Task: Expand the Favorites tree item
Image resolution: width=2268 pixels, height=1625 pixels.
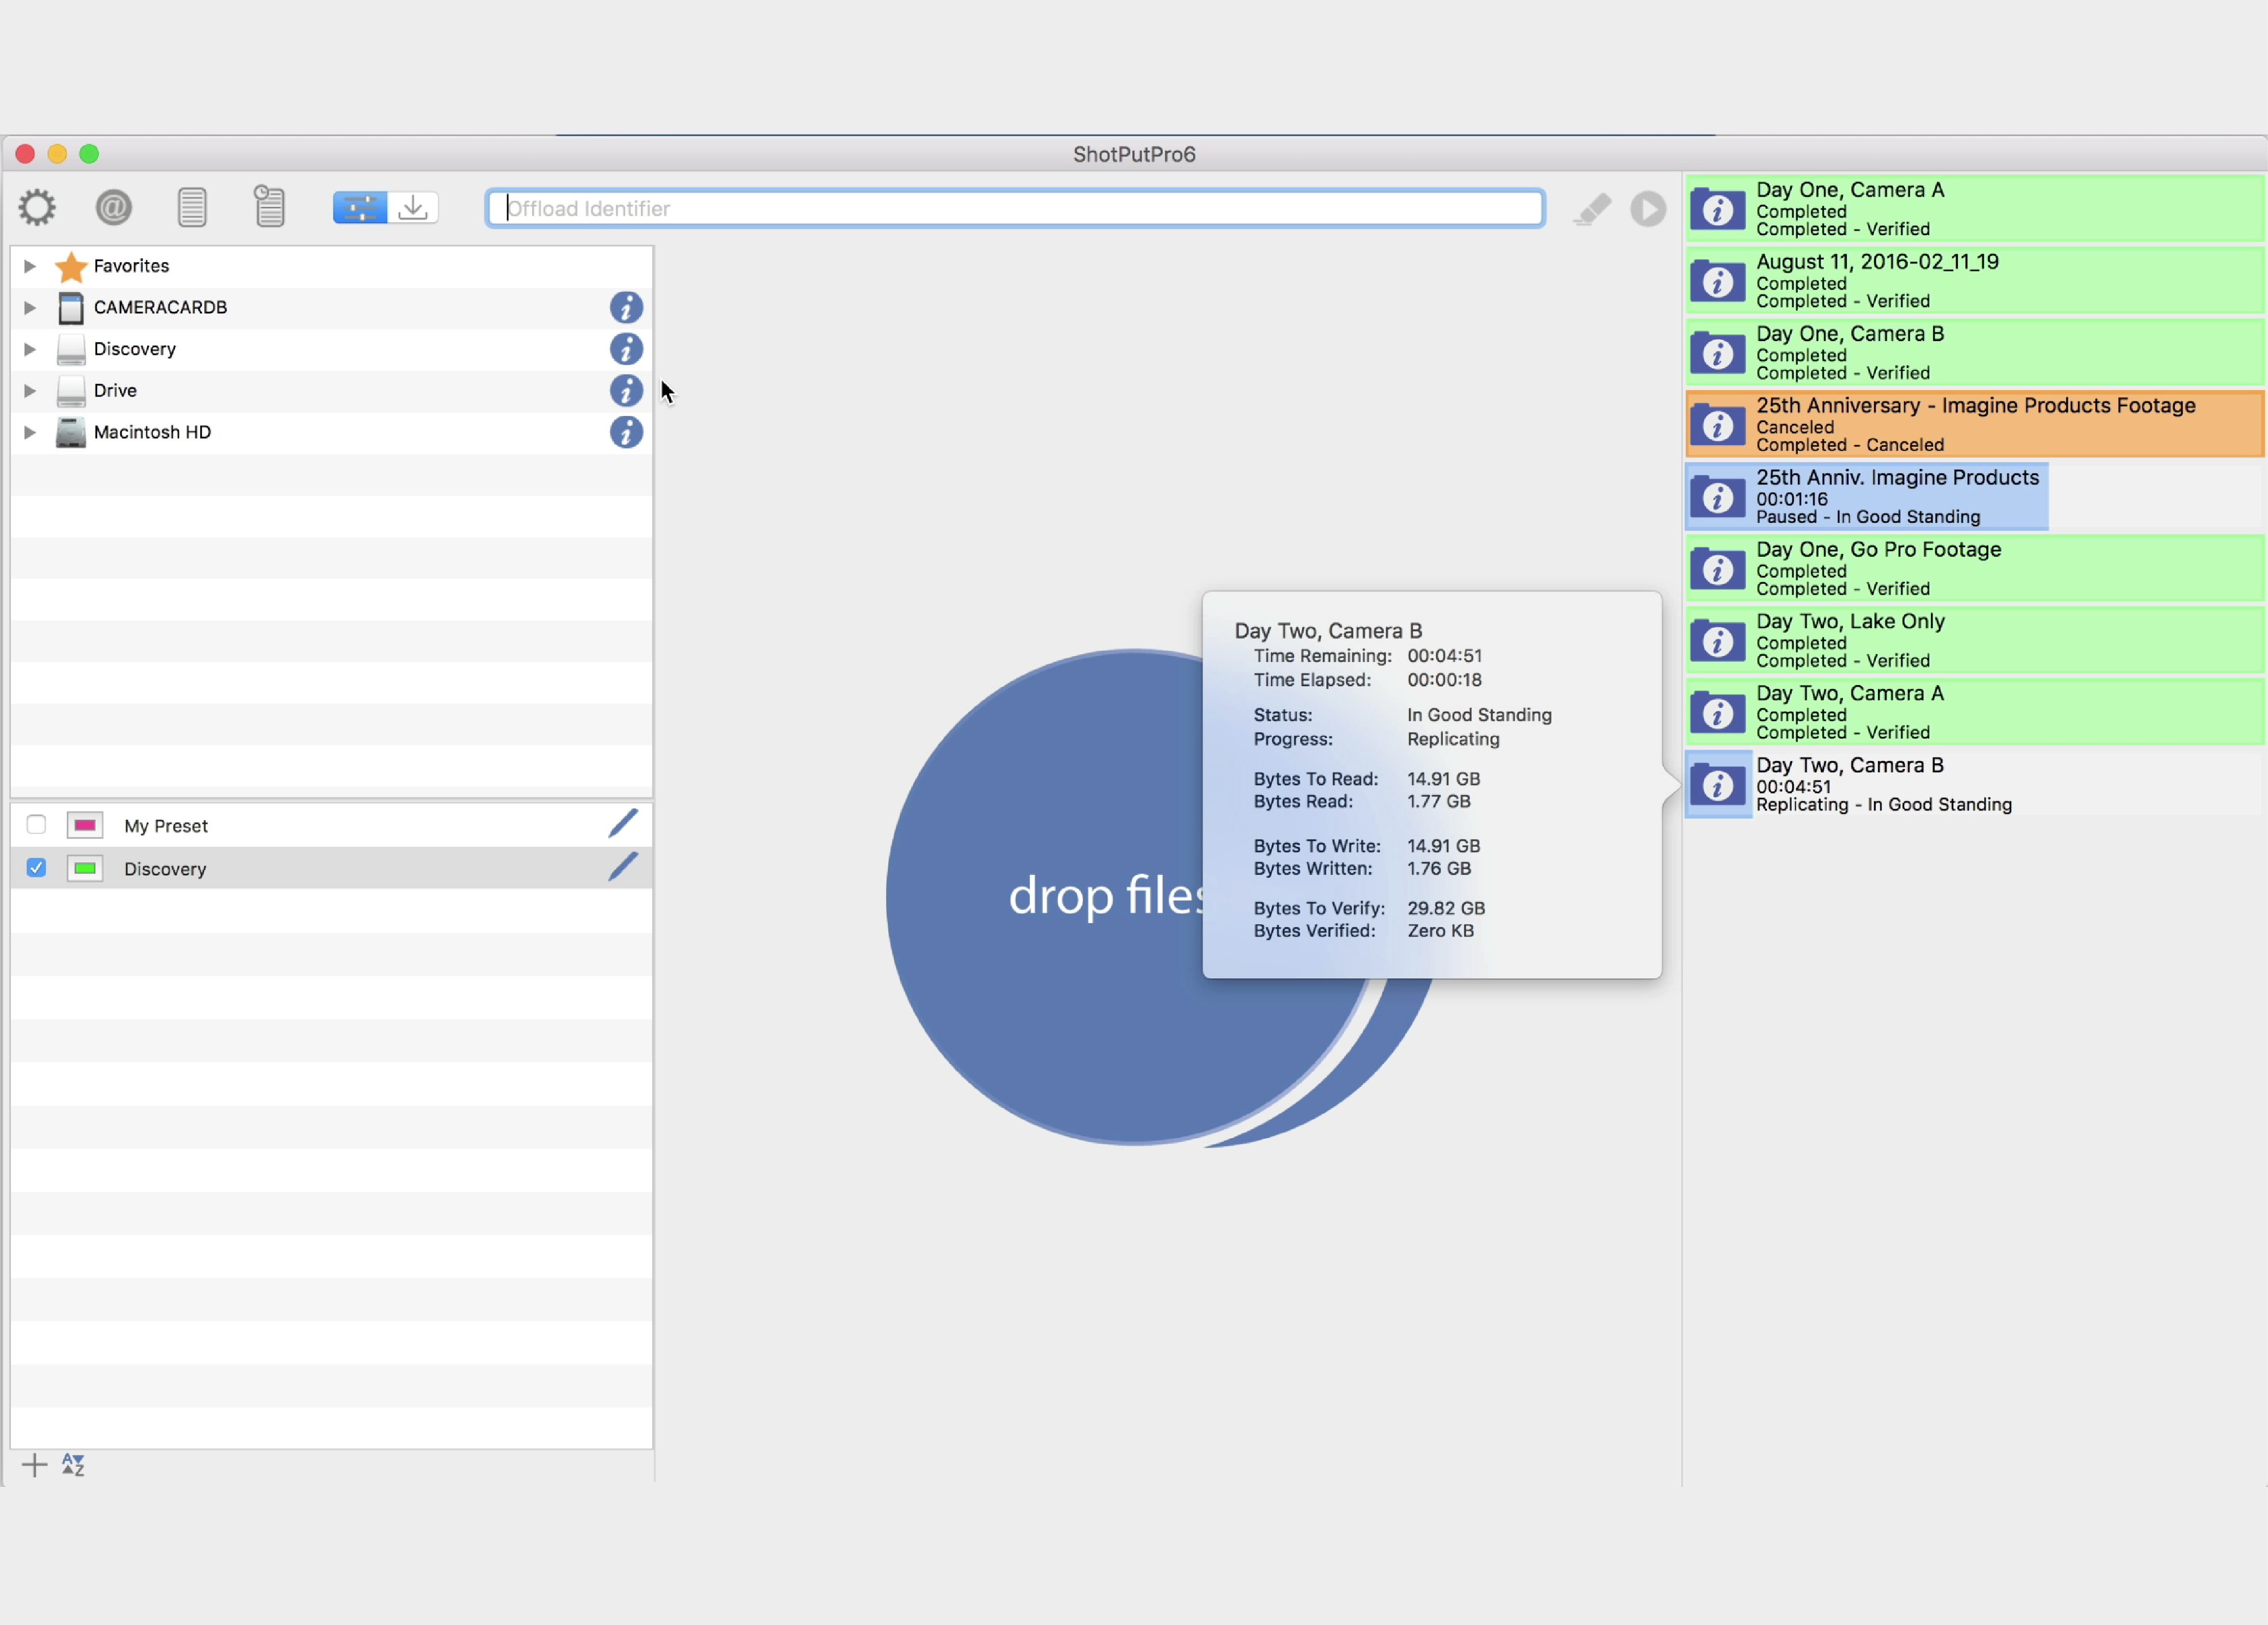Action: tap(30, 266)
